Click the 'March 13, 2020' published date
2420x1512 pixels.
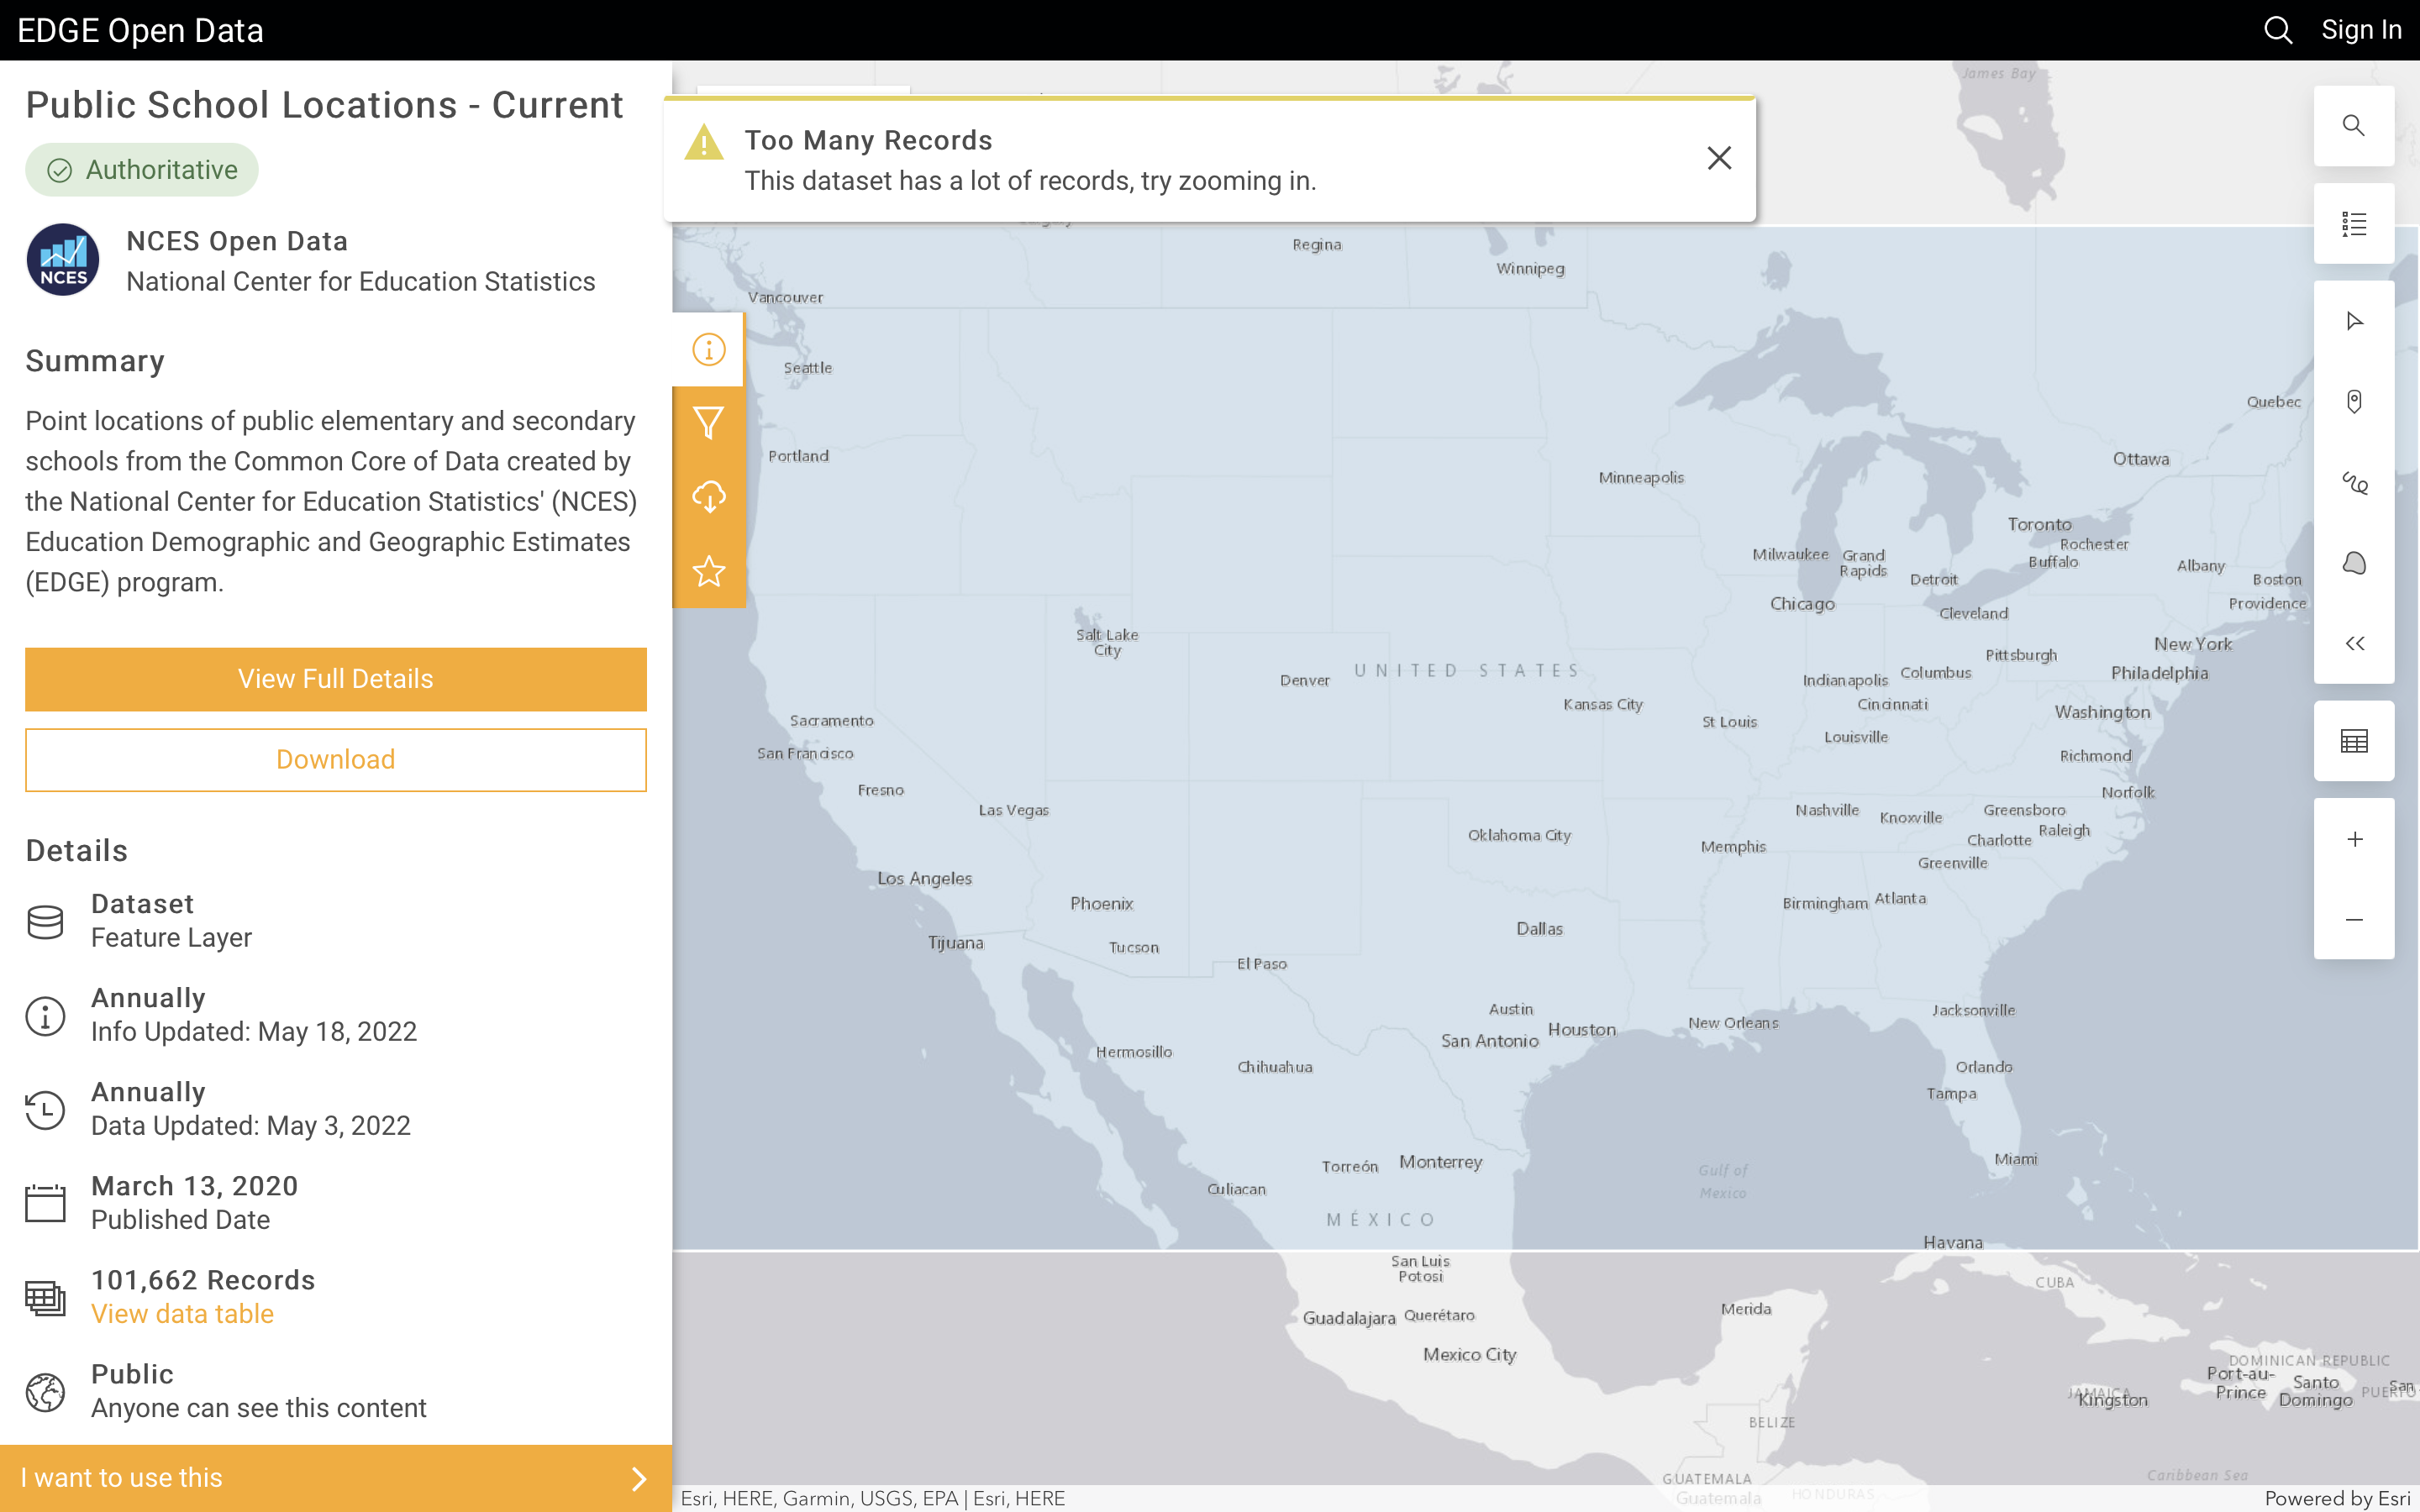pos(195,1186)
